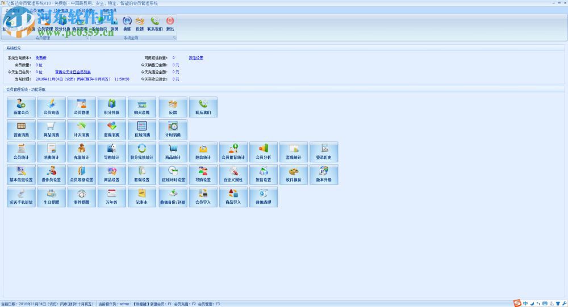This screenshot has height=307, width=568.
Task: Open the 商品导入 tile
Action: click(233, 196)
